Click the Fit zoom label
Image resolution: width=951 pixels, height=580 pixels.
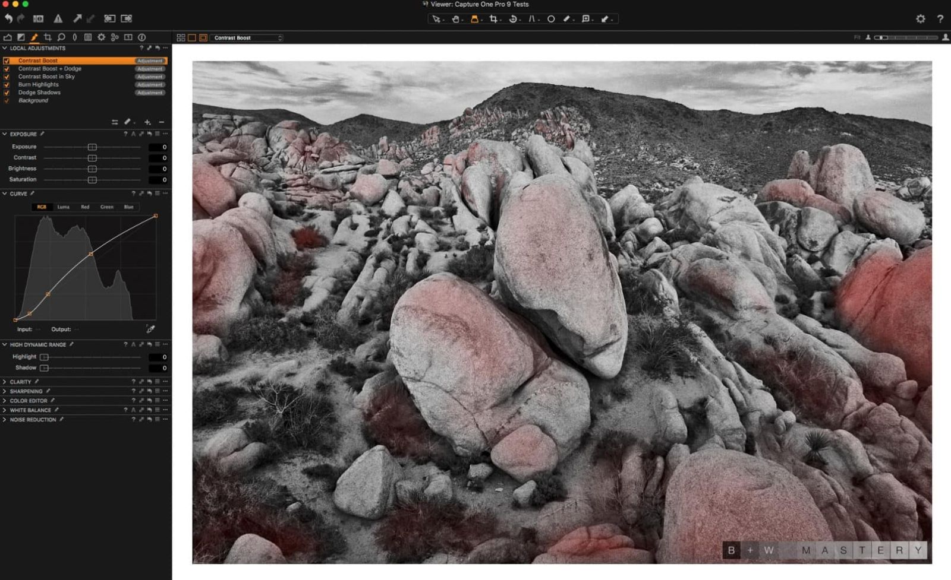pos(857,37)
